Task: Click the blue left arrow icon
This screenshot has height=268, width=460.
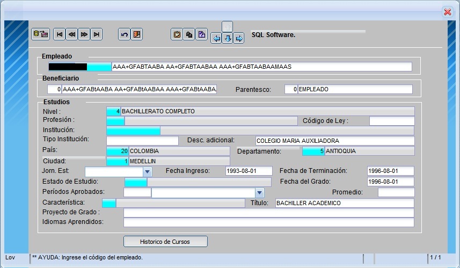Action: [216, 38]
